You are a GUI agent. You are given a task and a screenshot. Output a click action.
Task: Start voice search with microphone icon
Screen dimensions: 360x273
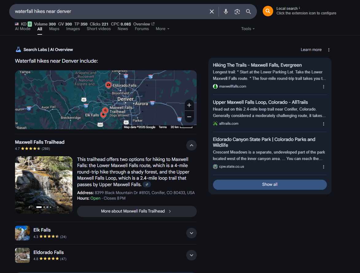[226, 11]
